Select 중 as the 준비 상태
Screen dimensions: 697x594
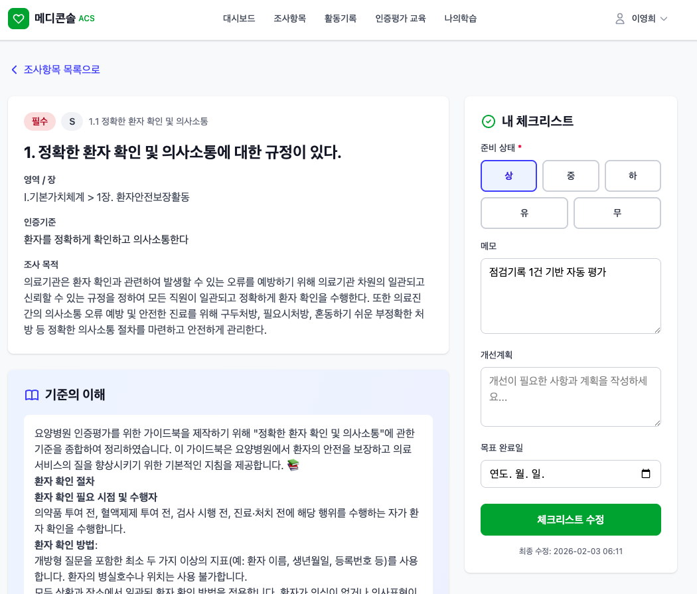click(570, 176)
